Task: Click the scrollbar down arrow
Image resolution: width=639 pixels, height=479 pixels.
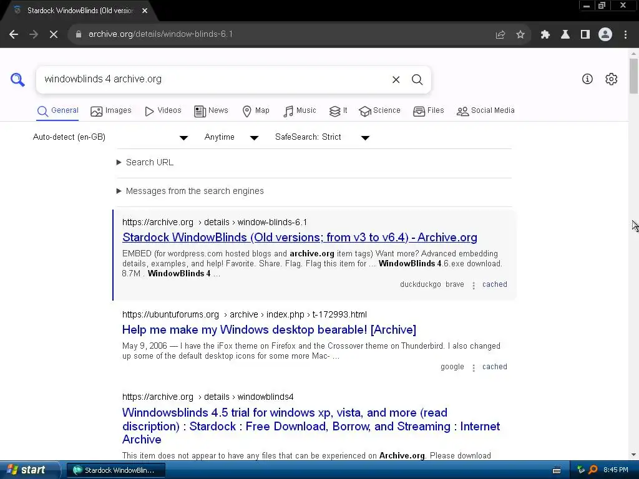Action: [x=634, y=455]
